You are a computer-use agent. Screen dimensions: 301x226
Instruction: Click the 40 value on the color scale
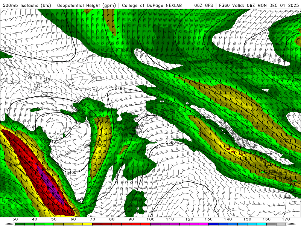tap(35, 219)
